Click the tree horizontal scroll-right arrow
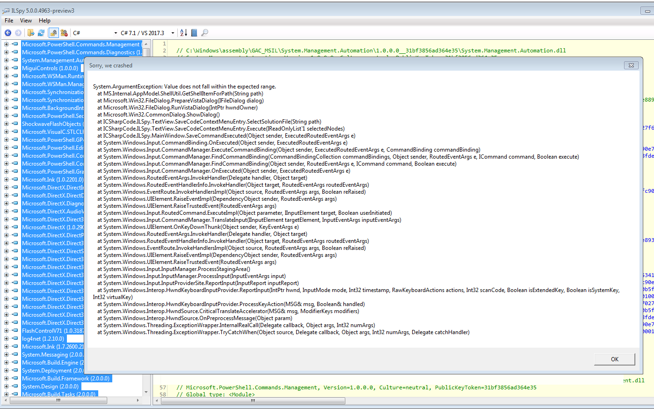 click(x=138, y=401)
